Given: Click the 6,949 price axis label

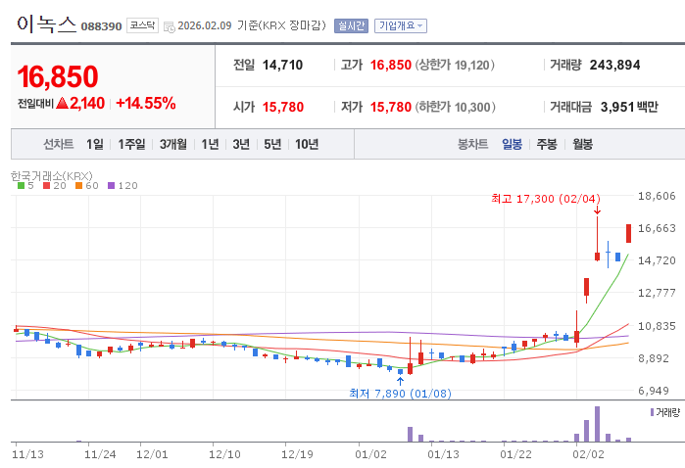Looking at the screenshot, I should point(654,391).
